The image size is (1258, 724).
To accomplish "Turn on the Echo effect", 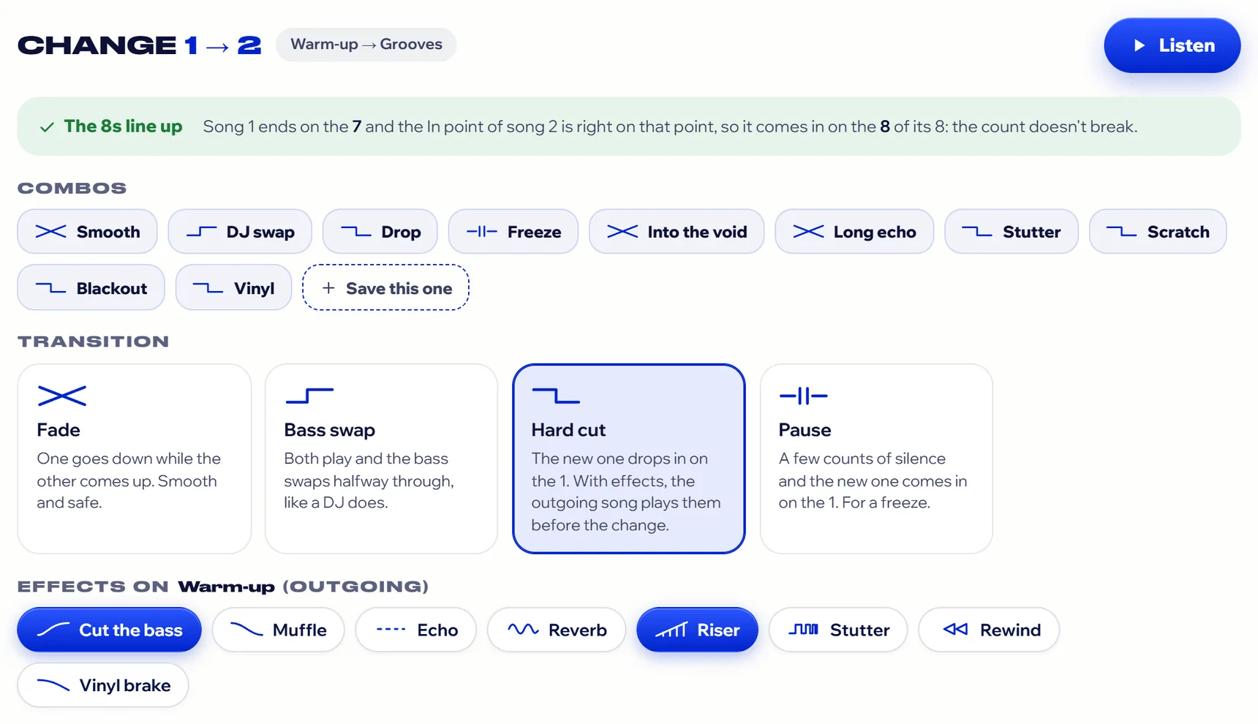I will coord(416,630).
